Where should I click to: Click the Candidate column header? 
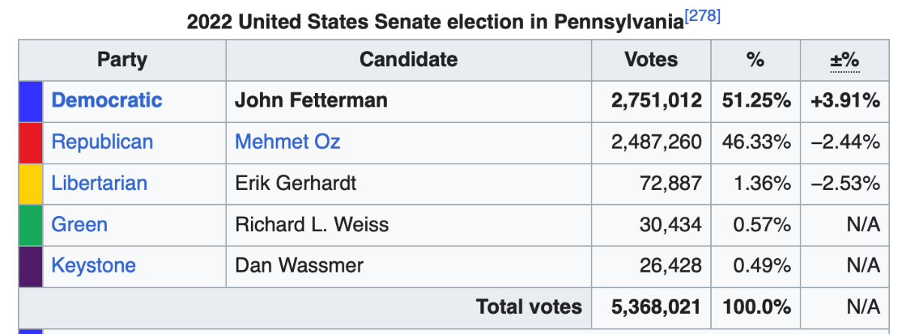pos(408,60)
